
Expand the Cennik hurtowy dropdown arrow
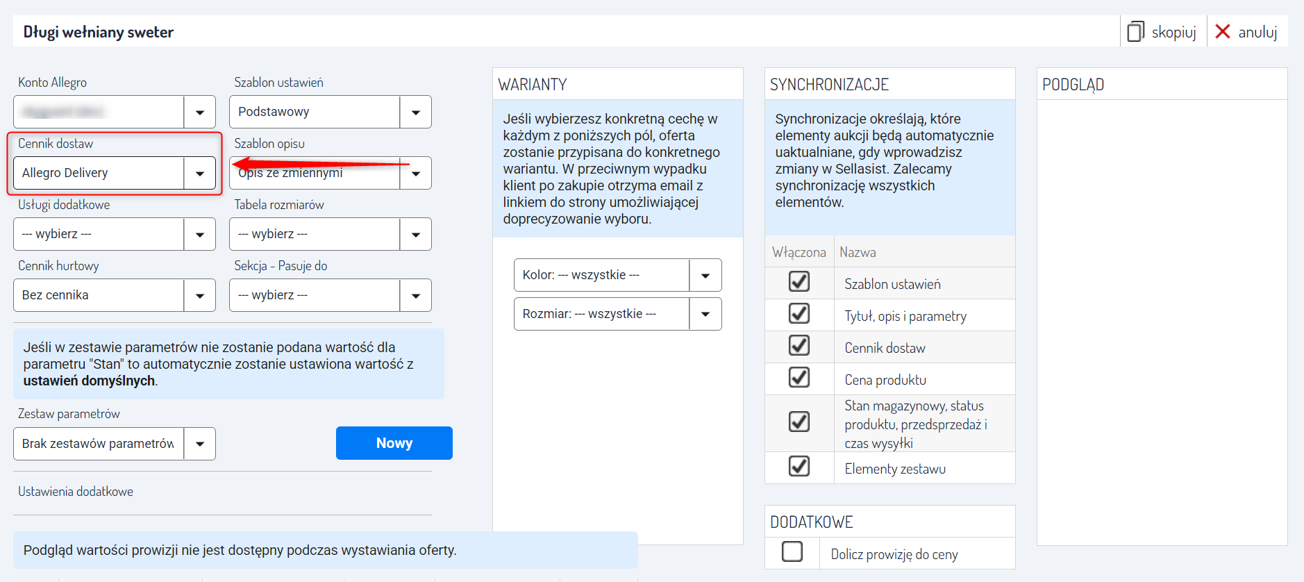pos(200,295)
